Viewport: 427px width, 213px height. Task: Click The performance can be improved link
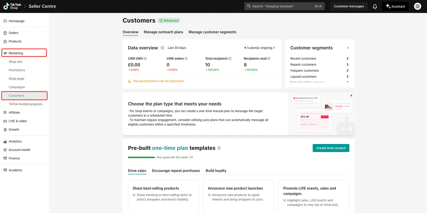[156, 81]
